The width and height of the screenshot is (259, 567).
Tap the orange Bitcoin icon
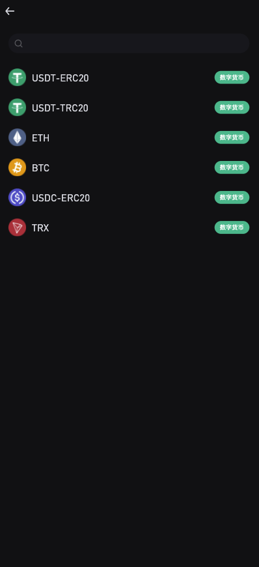tap(18, 167)
